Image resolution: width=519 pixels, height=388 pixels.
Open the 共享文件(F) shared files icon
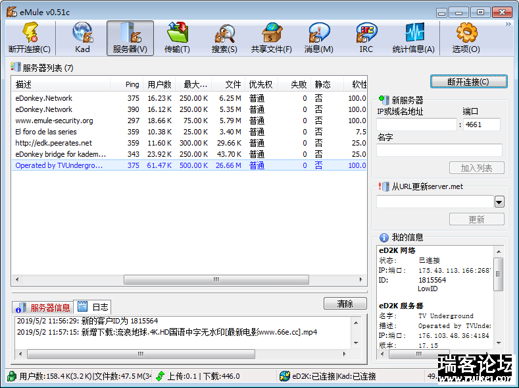tap(272, 38)
